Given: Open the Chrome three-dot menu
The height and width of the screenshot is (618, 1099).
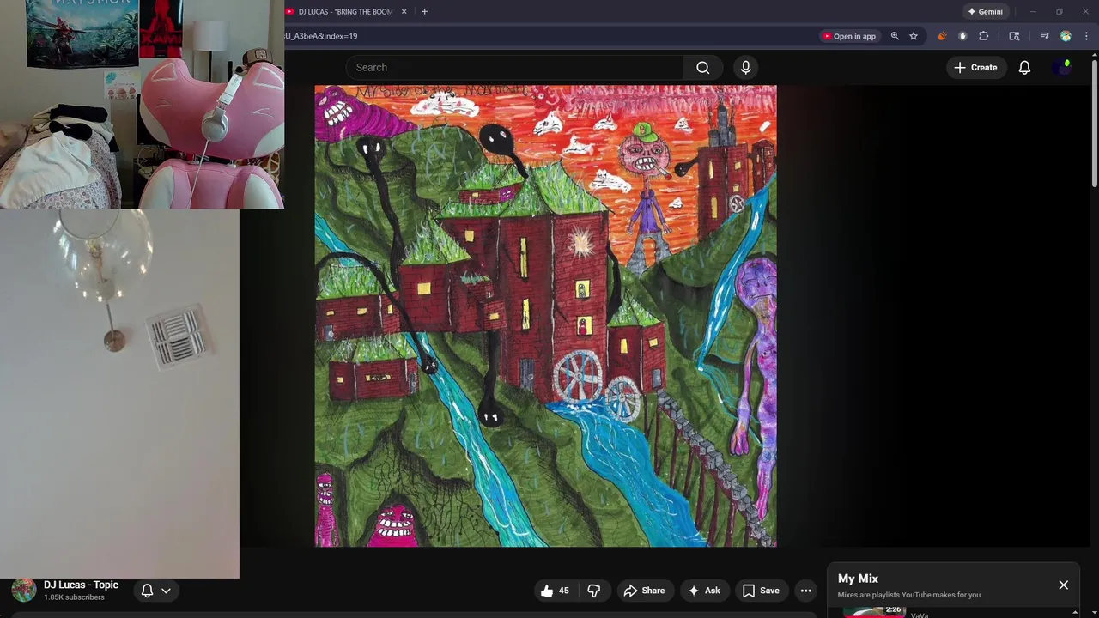Looking at the screenshot, I should pyautogui.click(x=1086, y=36).
